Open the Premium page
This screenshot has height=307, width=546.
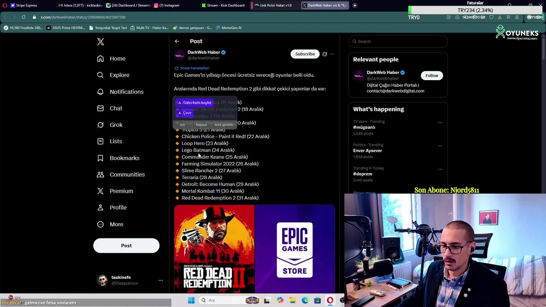coord(115,191)
